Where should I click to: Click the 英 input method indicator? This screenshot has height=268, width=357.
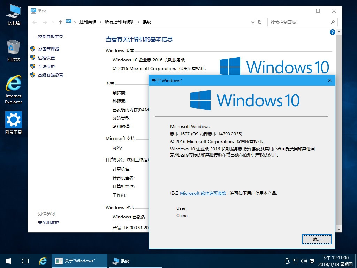pos(312,261)
